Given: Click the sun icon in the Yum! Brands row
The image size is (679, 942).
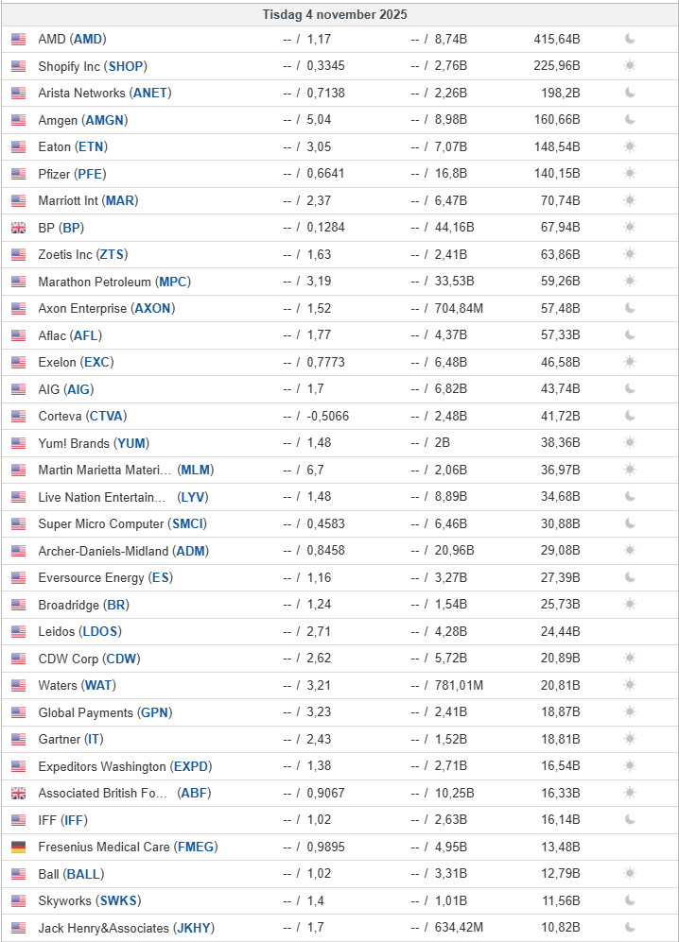Looking at the screenshot, I should pos(630,443).
